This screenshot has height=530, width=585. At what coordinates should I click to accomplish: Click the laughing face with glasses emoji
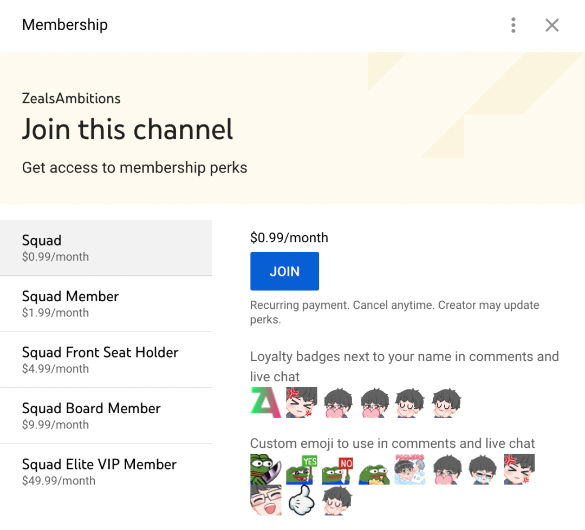[265, 501]
